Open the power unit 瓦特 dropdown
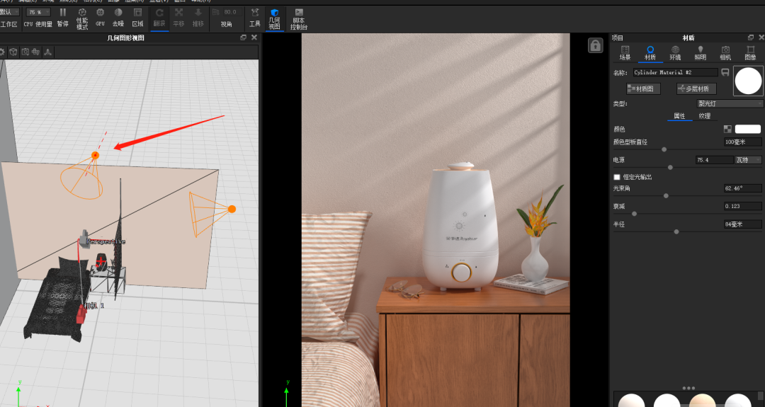The image size is (765, 407). click(x=749, y=160)
